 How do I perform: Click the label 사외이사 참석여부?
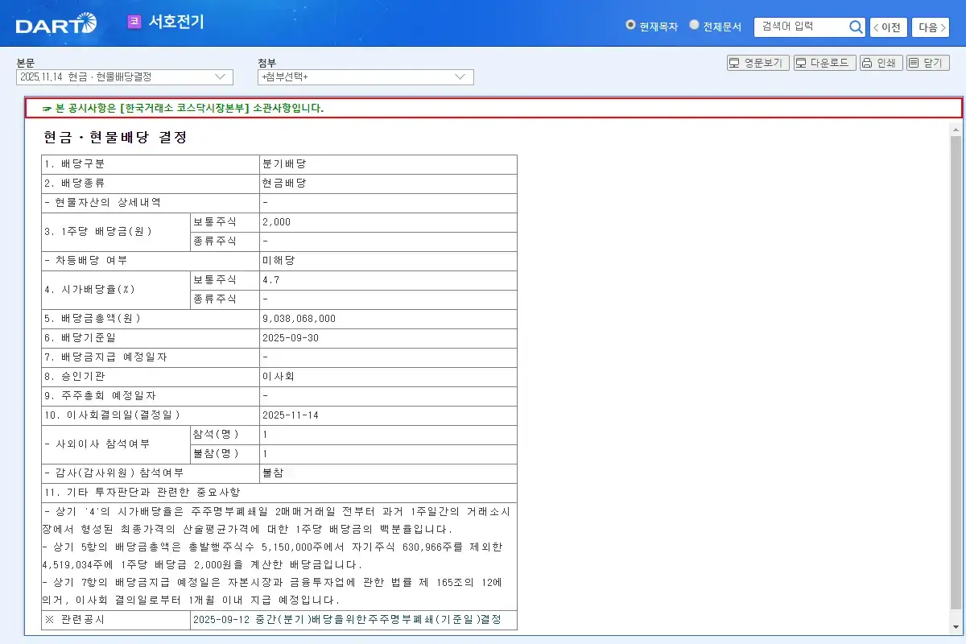97,444
